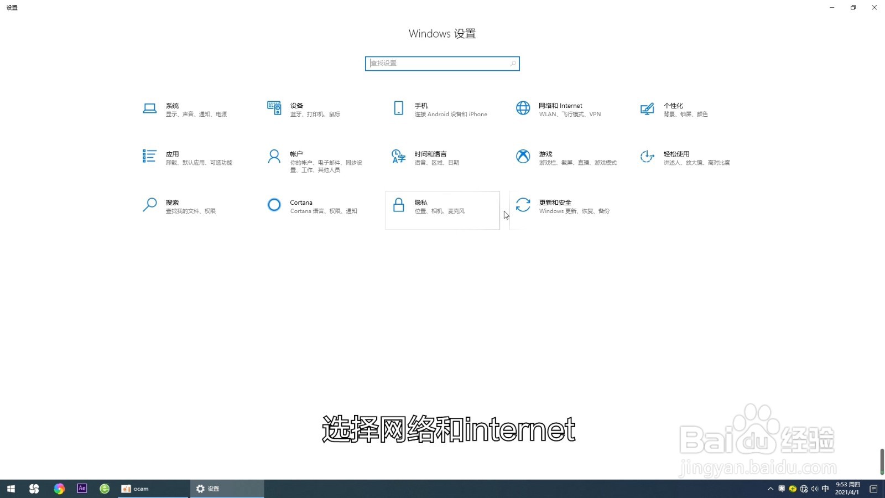Click the star speech-bubble tray icon

(x=782, y=489)
